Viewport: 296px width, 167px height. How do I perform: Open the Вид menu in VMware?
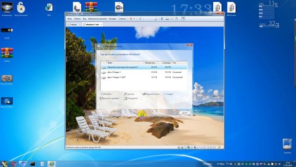pos(84,19)
